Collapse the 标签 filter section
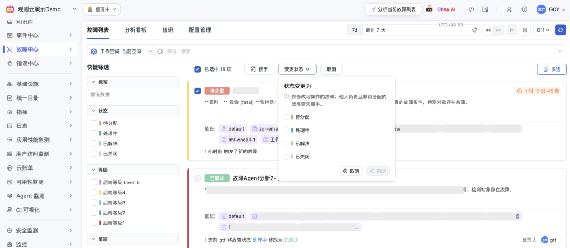The image size is (570, 248). 132,82
